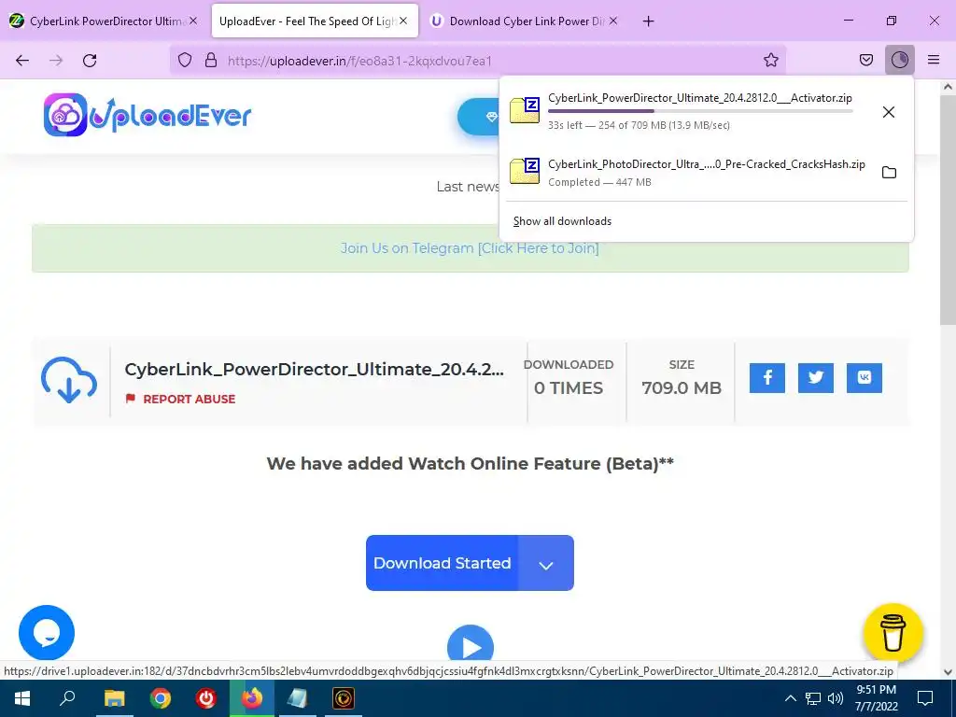Open File Explorer from taskbar
Screen dimensions: 956x717
coord(114,698)
